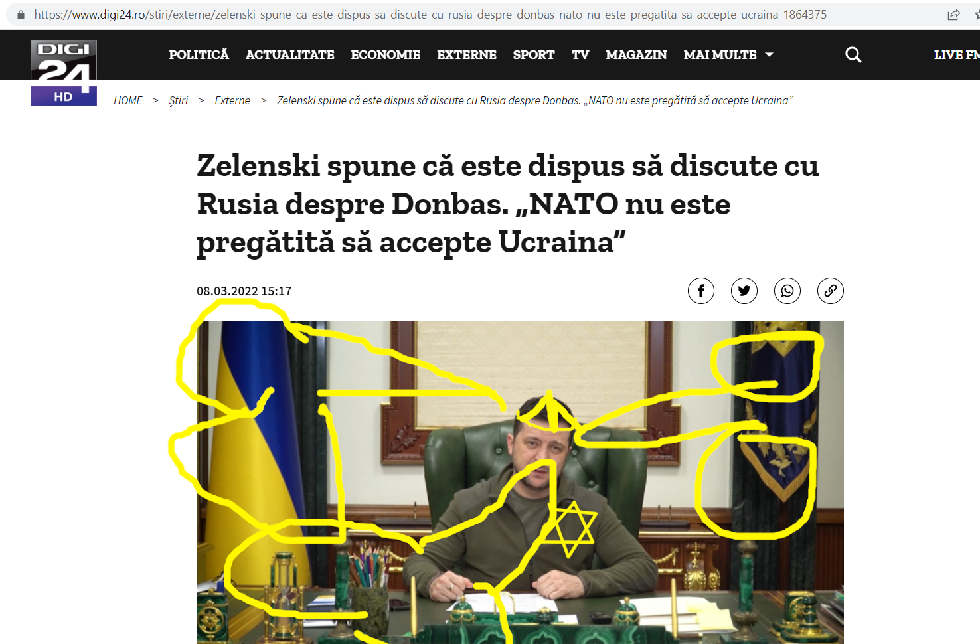980x644 pixels.
Task: Share article via WhatsApp icon
Action: point(787,291)
